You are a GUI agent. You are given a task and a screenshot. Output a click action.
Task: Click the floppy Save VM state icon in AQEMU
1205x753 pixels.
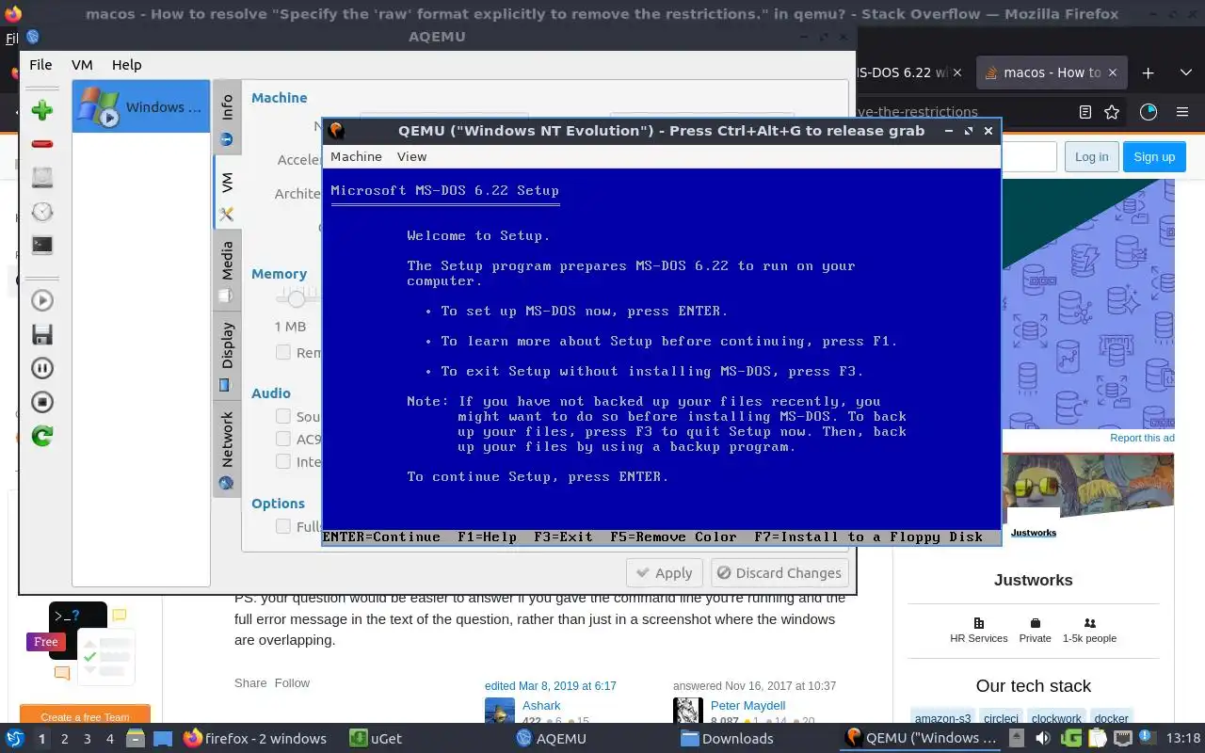[41, 334]
